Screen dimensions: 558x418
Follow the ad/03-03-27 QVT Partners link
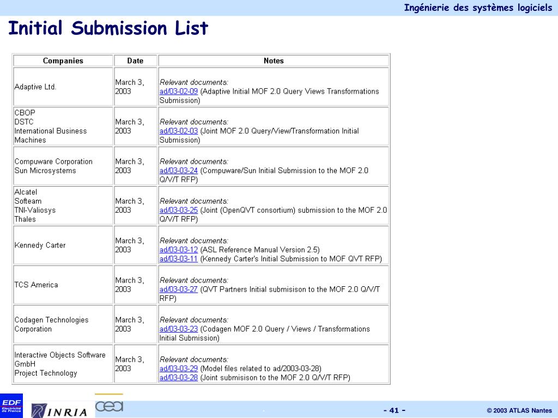pos(178,290)
